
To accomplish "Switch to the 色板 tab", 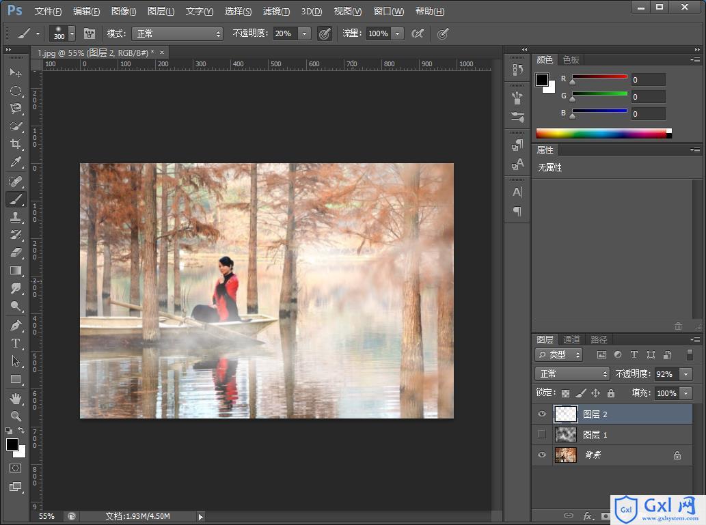I will click(x=571, y=60).
